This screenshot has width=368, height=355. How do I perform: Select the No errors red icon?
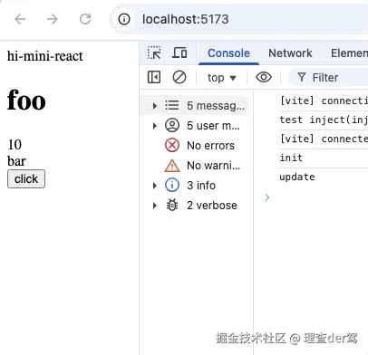click(x=172, y=145)
